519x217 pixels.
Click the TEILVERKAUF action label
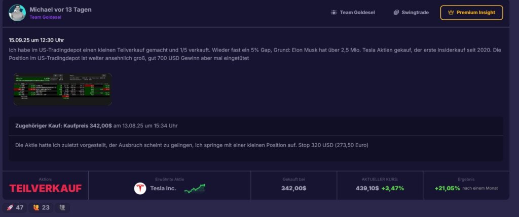pyautogui.click(x=45, y=189)
